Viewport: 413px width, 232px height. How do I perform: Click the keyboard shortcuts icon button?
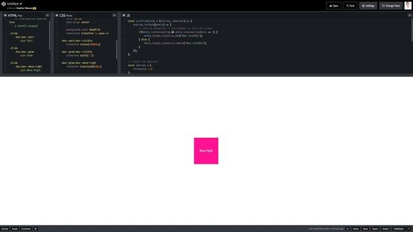coord(35,229)
